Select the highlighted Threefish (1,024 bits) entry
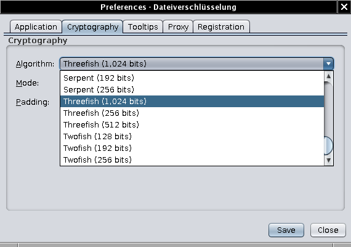The image size is (351, 247). coord(192,101)
